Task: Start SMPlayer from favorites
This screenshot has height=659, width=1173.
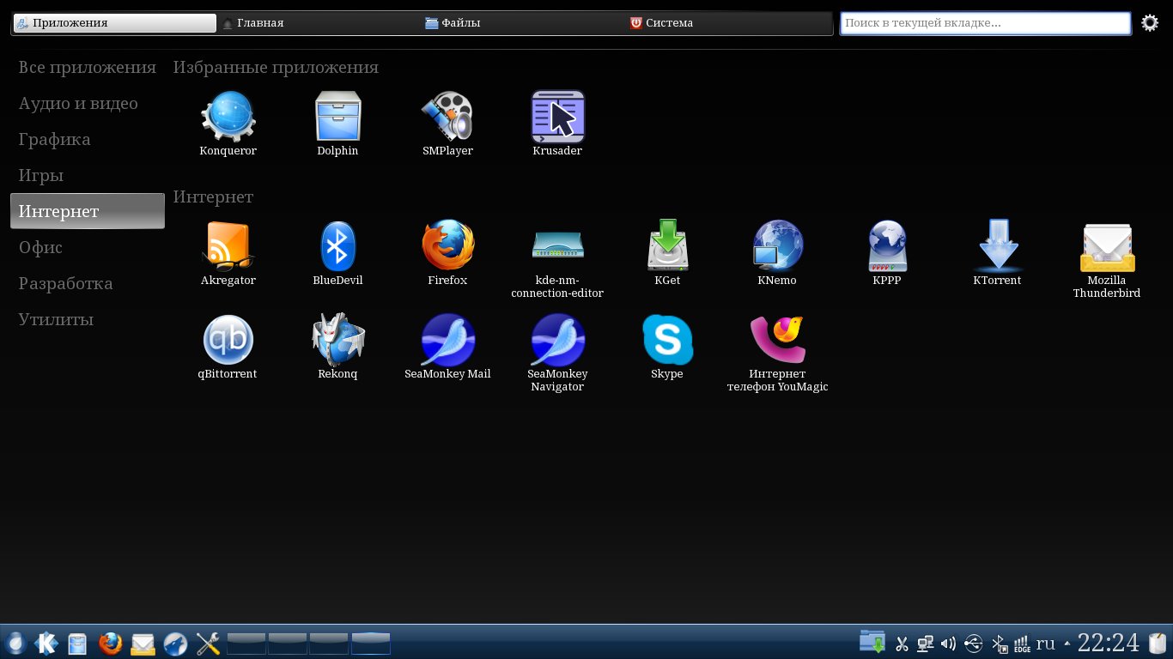Action: [447, 118]
